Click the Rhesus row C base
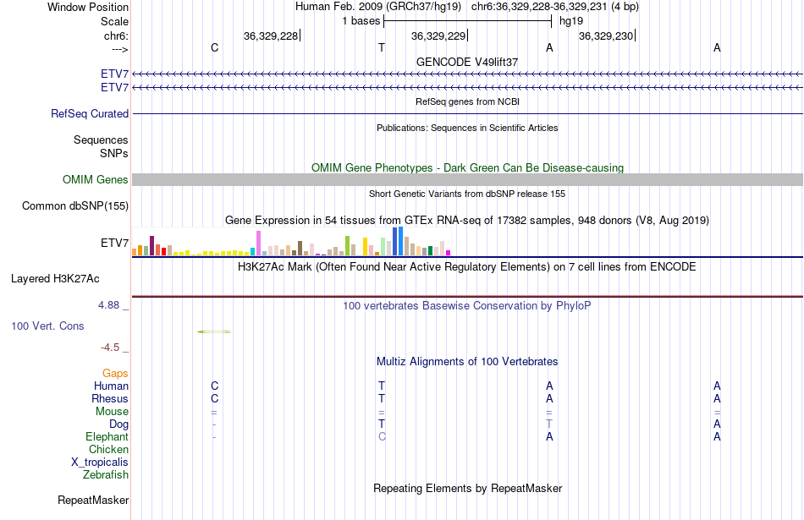 point(214,398)
